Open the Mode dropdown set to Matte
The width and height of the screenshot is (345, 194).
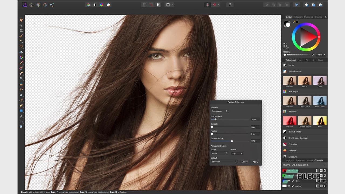(x=219, y=153)
